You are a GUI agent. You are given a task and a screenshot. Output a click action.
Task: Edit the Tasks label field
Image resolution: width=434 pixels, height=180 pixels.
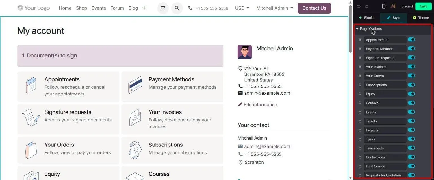click(385, 139)
